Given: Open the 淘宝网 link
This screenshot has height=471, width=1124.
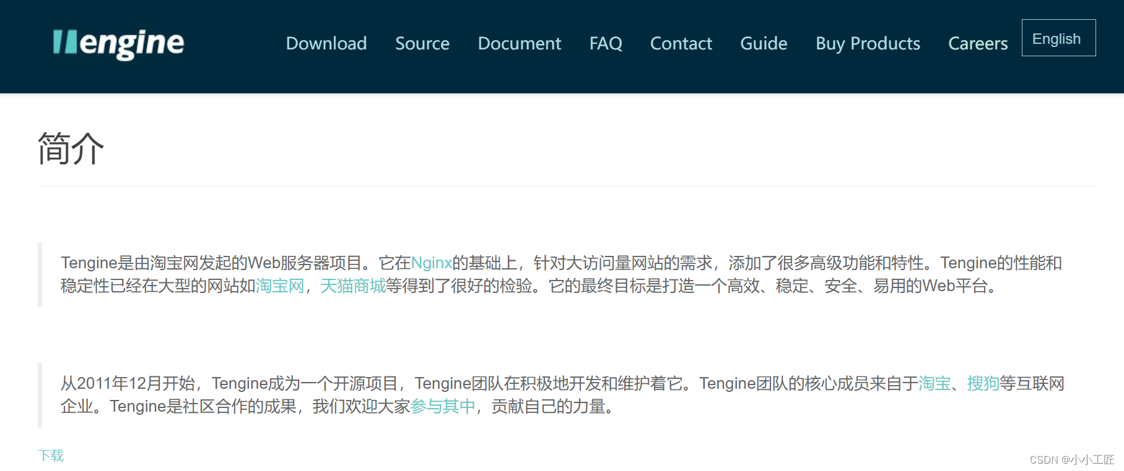Looking at the screenshot, I should tap(280, 286).
